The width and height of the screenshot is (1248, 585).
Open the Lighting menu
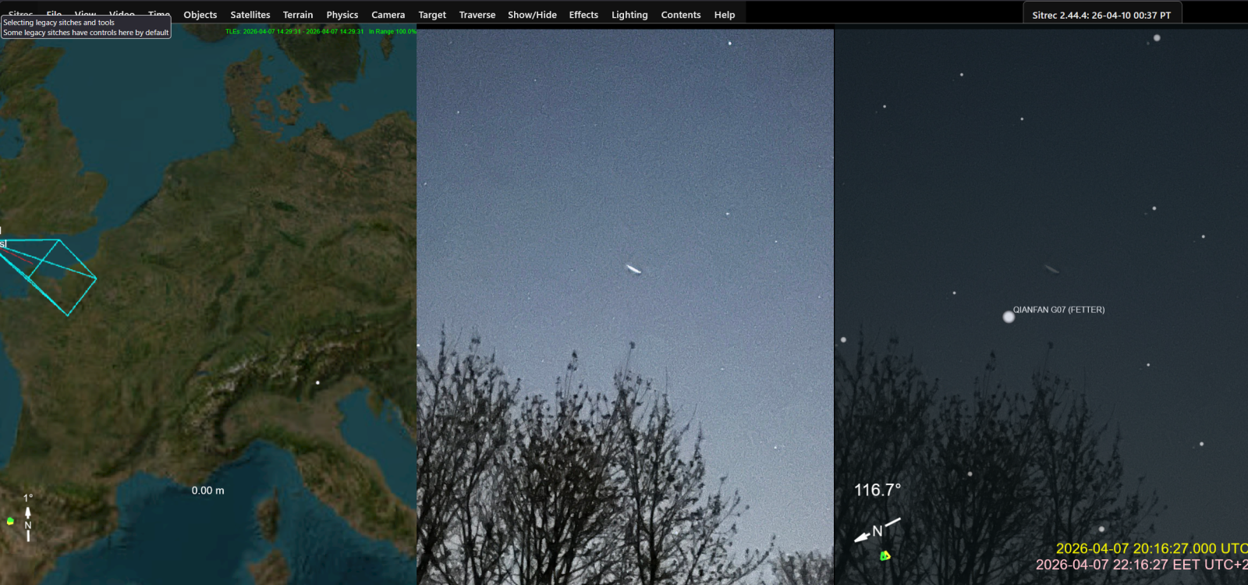click(x=629, y=15)
